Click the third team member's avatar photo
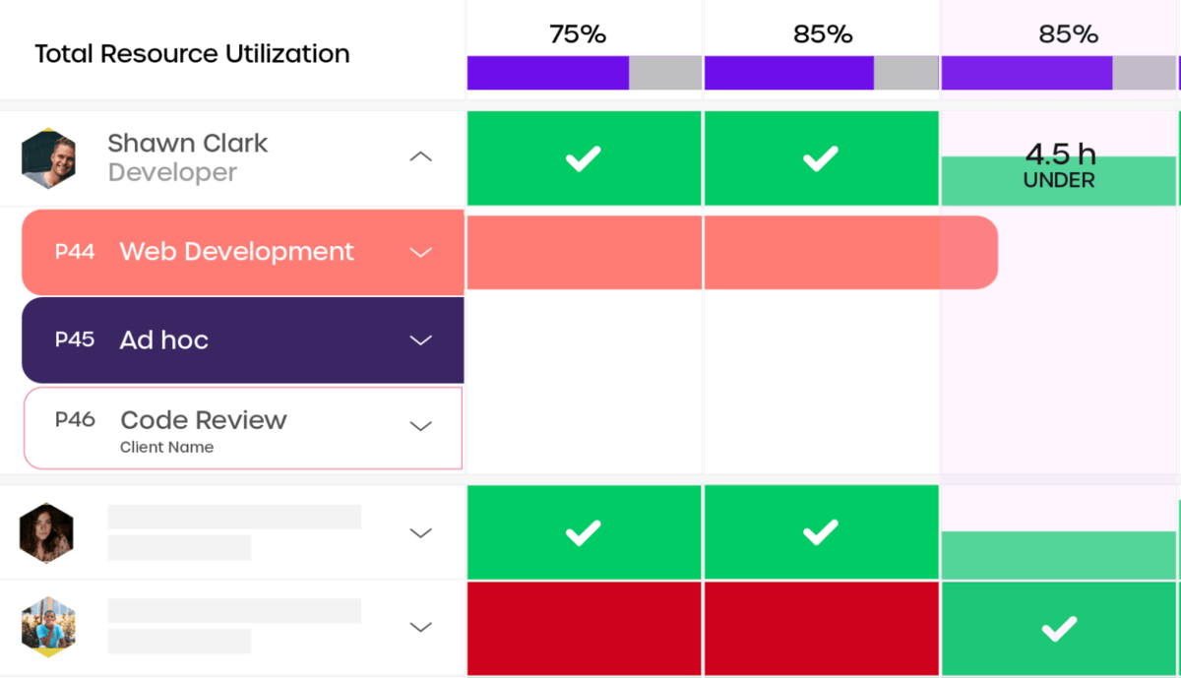 pyautogui.click(x=48, y=627)
